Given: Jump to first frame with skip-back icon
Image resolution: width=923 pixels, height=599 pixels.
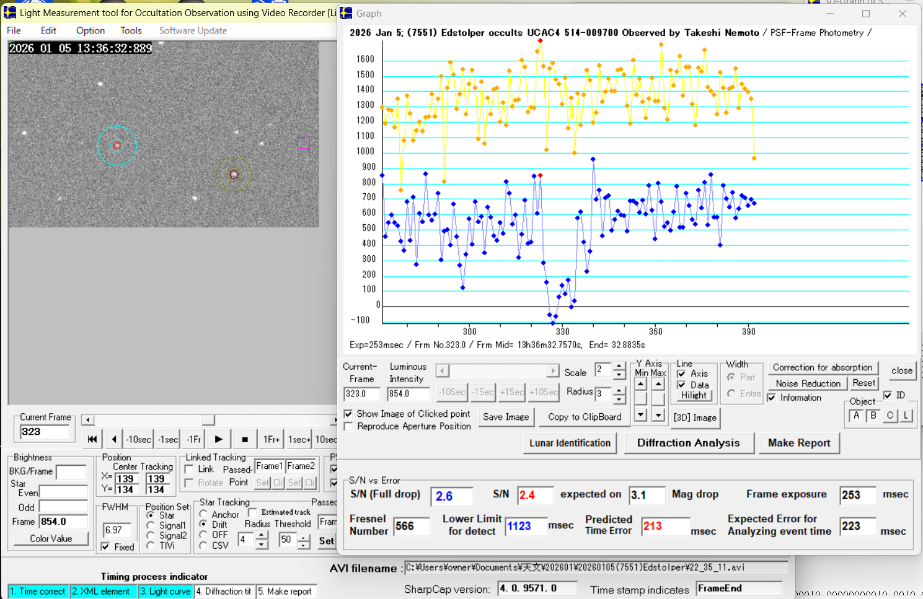Looking at the screenshot, I should coord(92,439).
